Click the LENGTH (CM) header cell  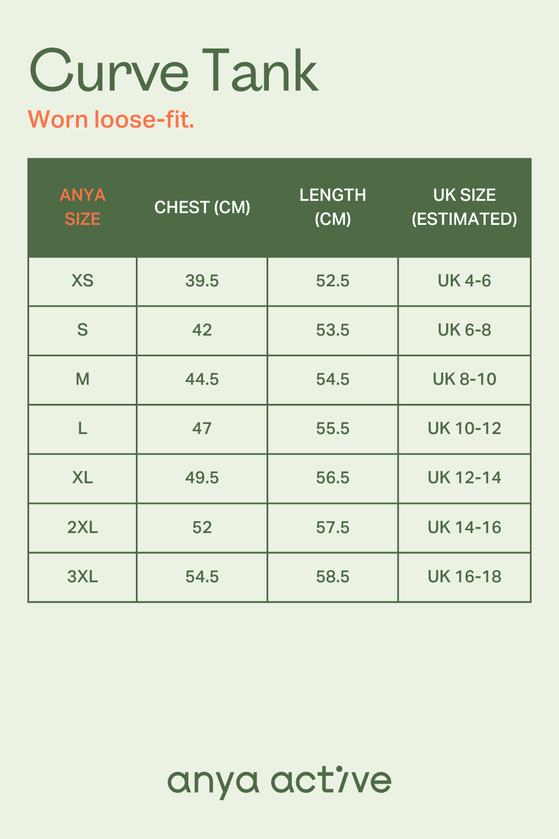pos(333,207)
